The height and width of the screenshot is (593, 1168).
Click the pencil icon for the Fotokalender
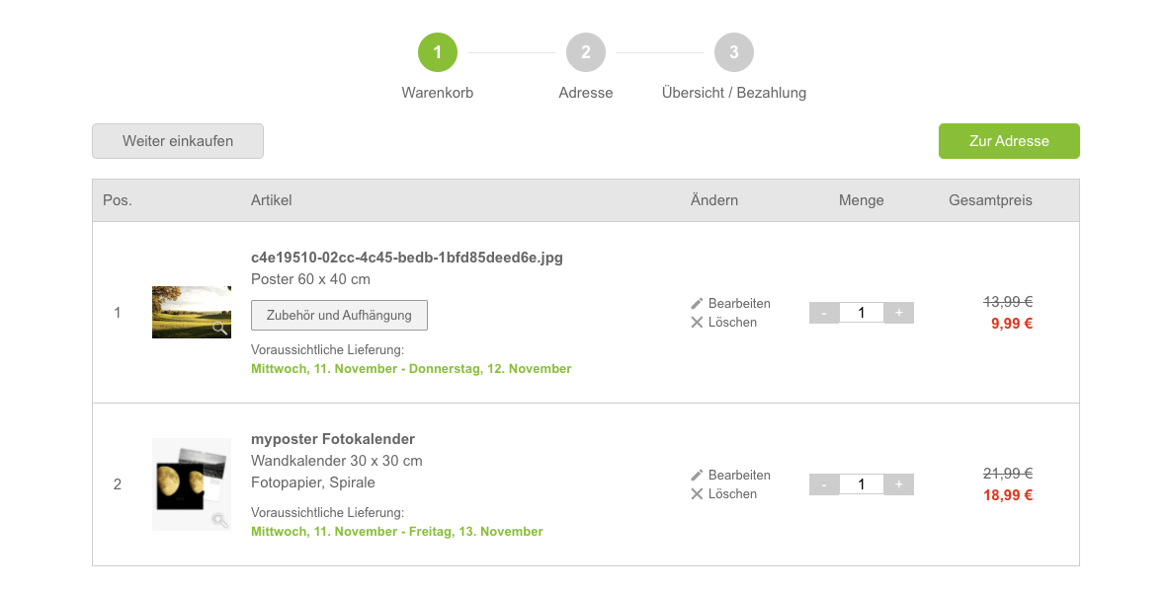(x=697, y=476)
